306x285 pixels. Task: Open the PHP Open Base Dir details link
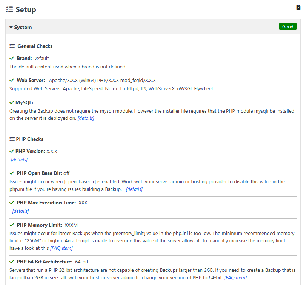[134, 189]
